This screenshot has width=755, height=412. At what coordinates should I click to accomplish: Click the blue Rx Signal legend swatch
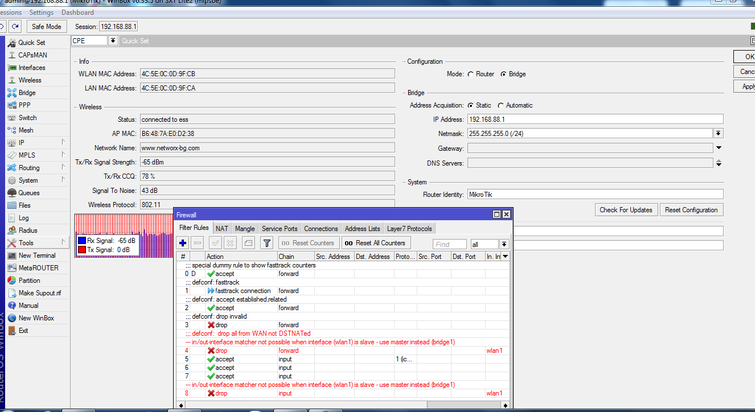pyautogui.click(x=82, y=241)
